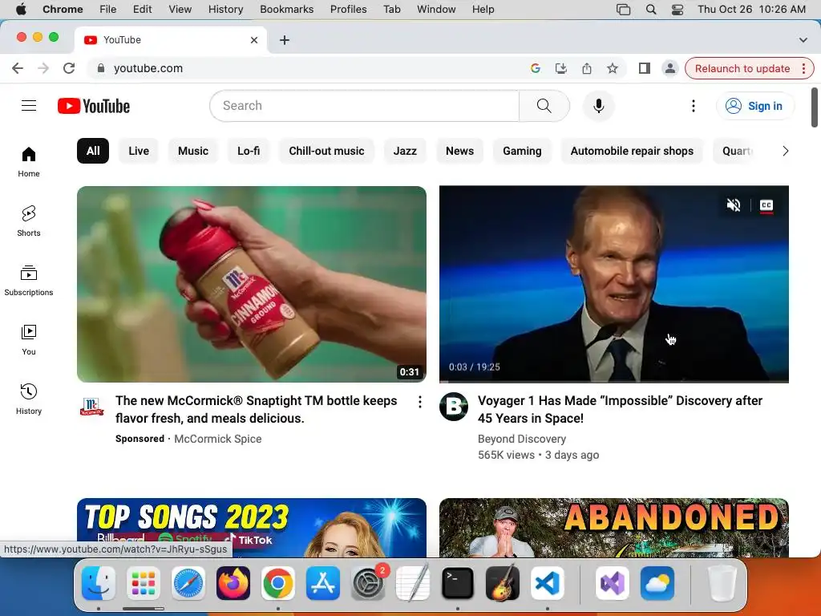
Task: Open Shorts in sidebar
Action: pos(29,221)
